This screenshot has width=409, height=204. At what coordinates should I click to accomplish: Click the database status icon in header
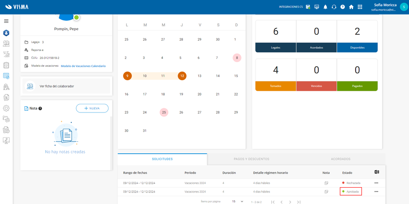(308, 7)
